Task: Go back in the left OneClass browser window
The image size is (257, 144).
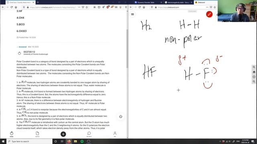Action: pyautogui.click(x=3, y=7)
